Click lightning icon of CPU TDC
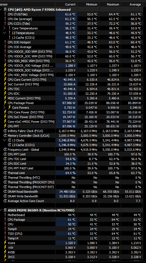The height and width of the screenshot is (263, 146). click(5, 89)
